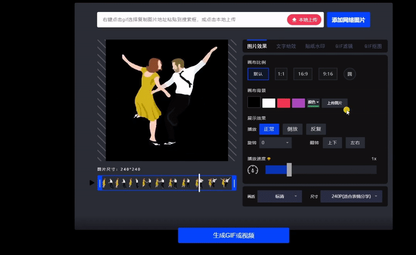Click the 生成GIF或视频 button

233,235
